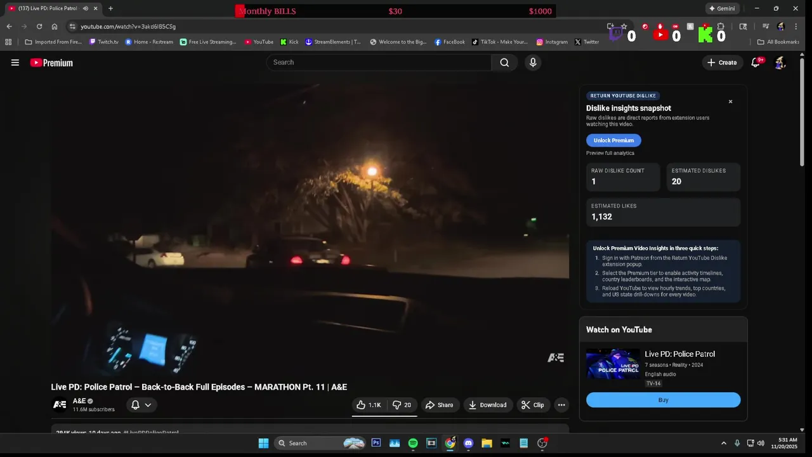This screenshot has width=812, height=457.
Task: Open Imported From Firefox bookmarks folder
Action: pyautogui.click(x=53, y=42)
